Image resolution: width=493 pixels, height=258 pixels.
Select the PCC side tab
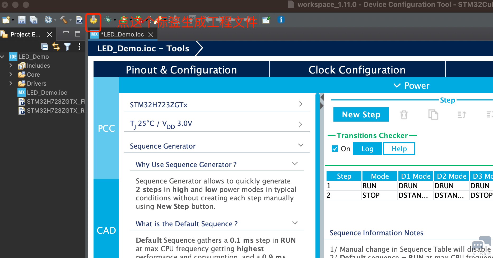click(106, 128)
